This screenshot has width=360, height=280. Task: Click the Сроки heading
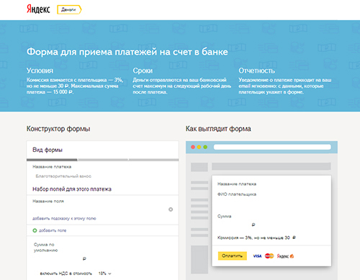[x=143, y=71]
